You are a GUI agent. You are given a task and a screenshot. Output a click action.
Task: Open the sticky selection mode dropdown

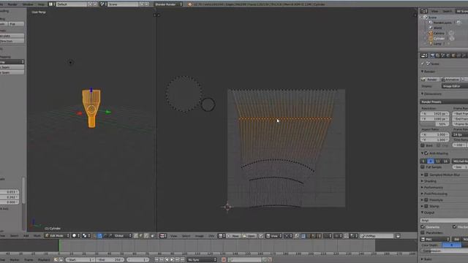coord(328,235)
